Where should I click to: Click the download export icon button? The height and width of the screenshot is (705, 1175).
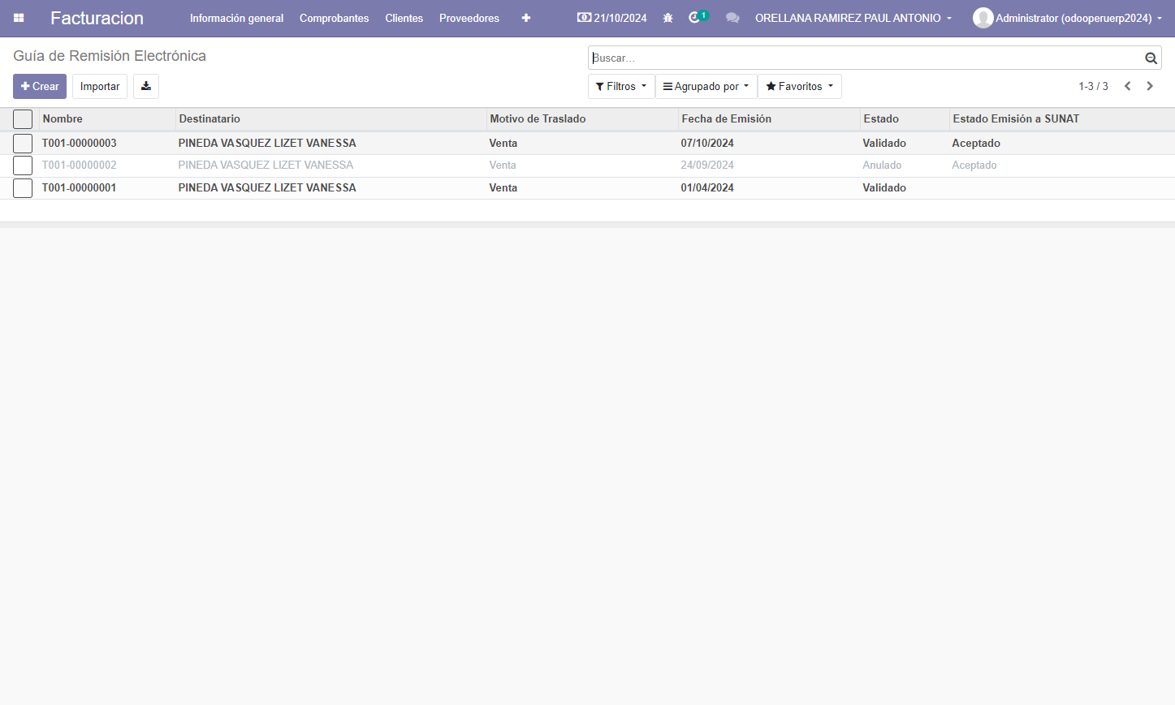(146, 86)
